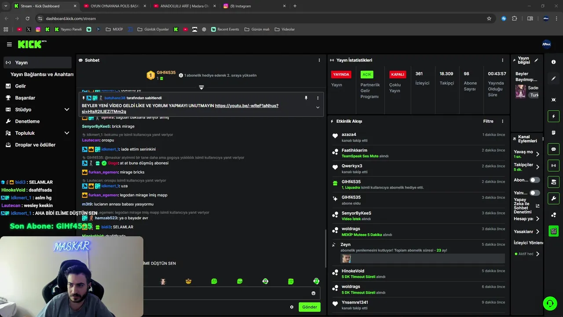Screen dimensions: 563x317
Task: Open the info icon in right rail
Action: pyautogui.click(x=554, y=62)
